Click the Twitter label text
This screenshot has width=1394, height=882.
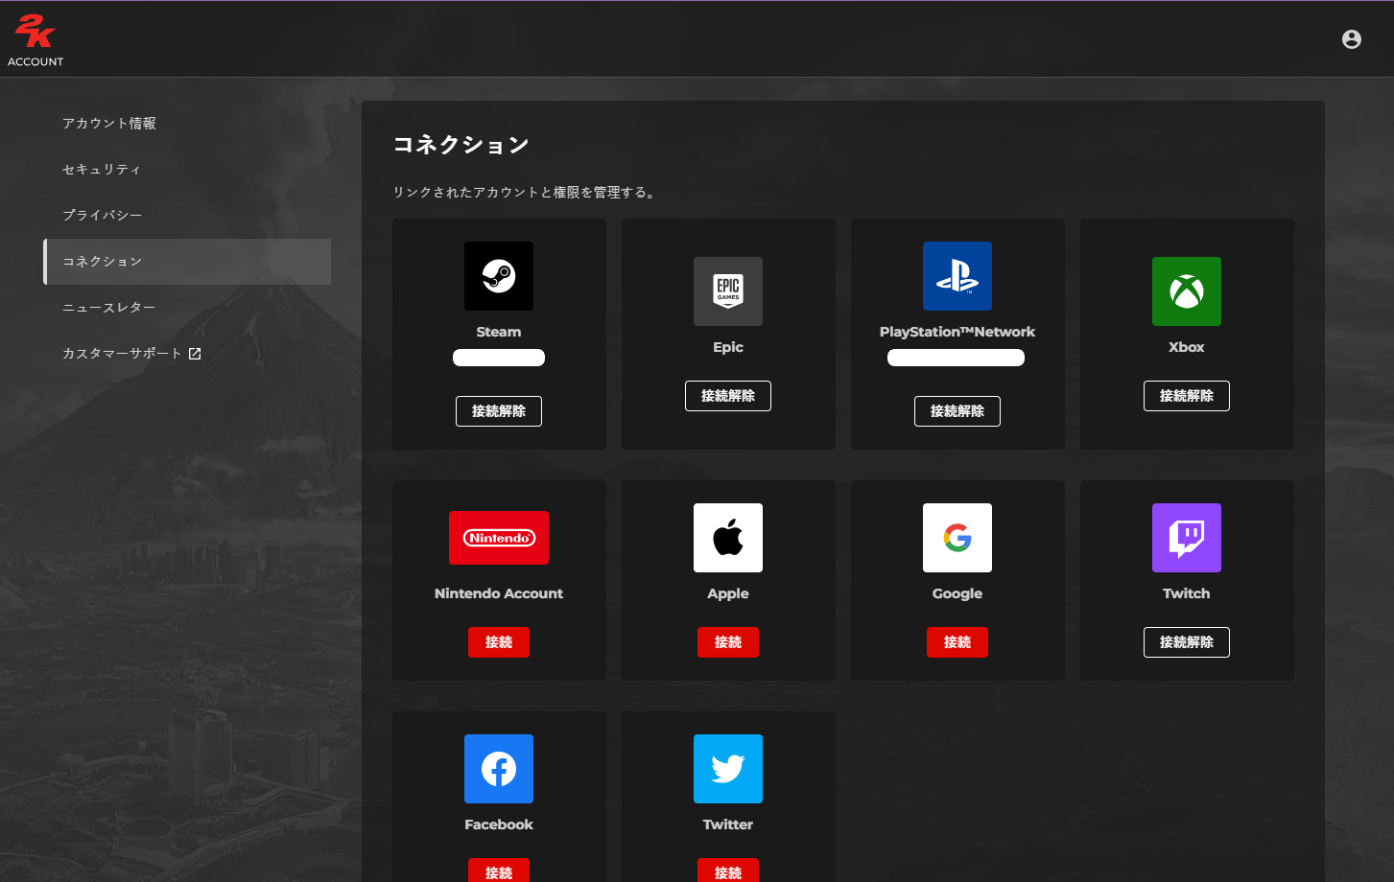728,824
